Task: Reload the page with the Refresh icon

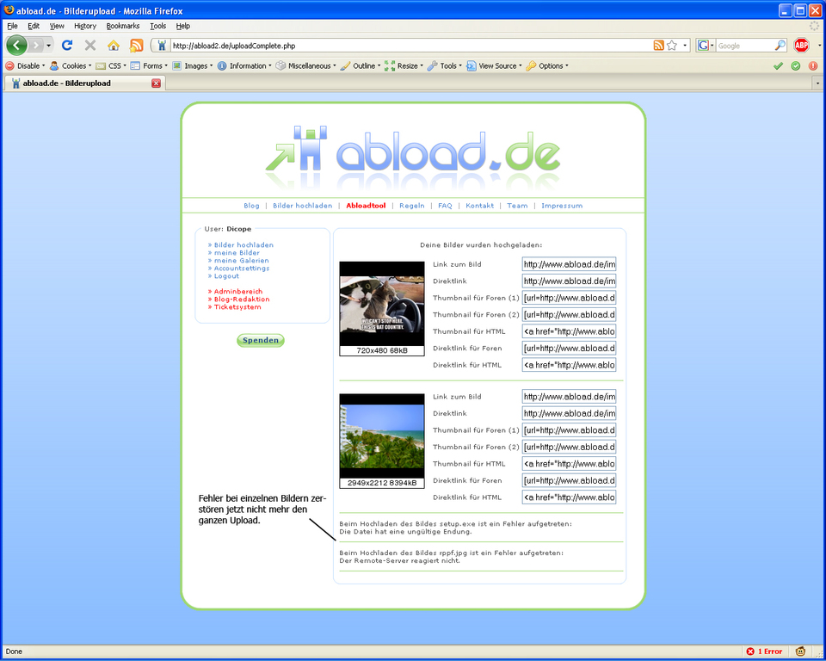Action: coord(67,46)
